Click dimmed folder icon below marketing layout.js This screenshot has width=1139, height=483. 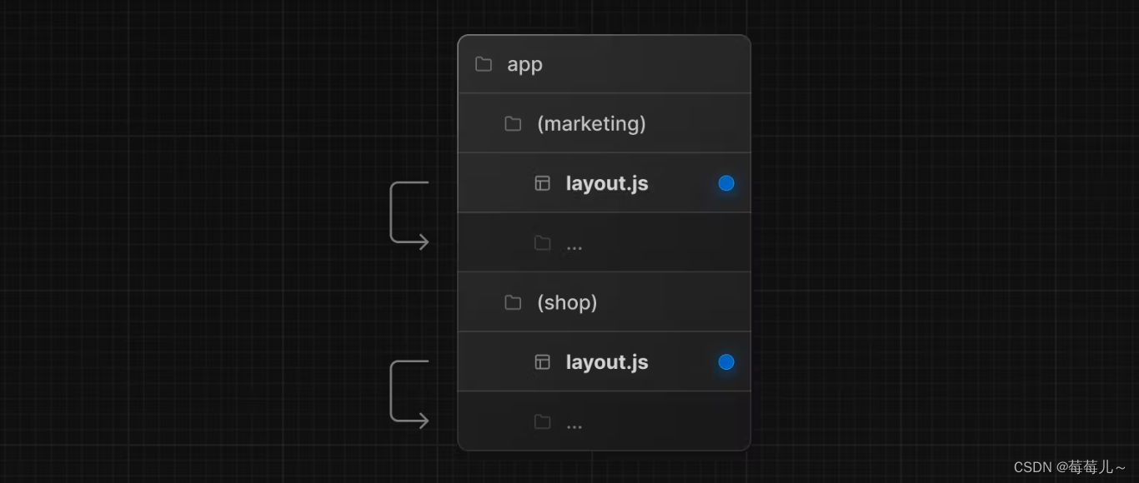[542, 243]
